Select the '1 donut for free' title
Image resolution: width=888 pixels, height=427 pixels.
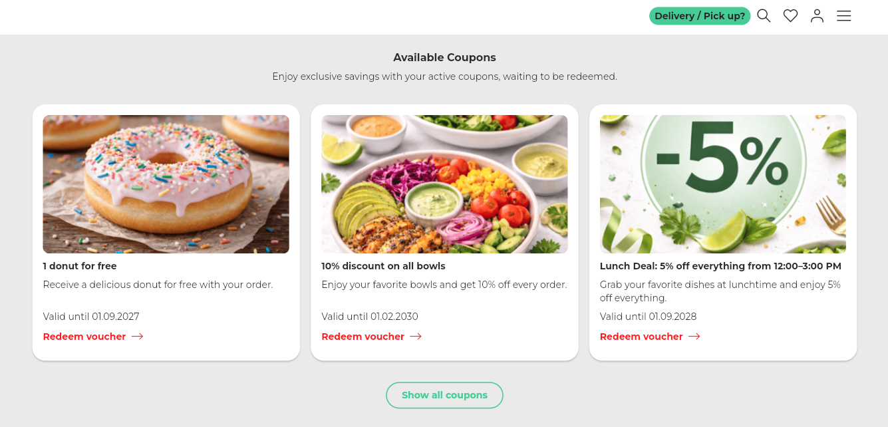pos(80,266)
